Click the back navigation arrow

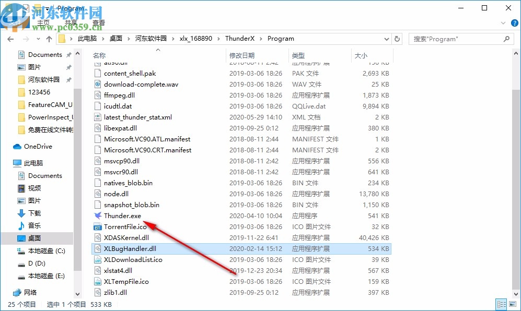9,38
